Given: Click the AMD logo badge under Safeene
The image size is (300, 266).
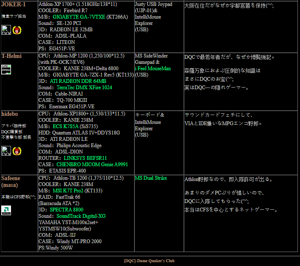Looking at the screenshot, I should (x=6, y=210).
